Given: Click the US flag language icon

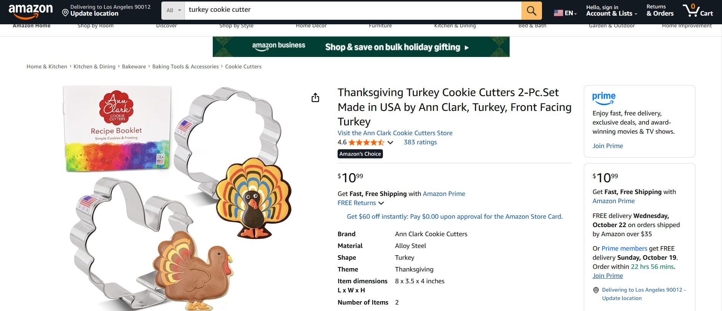Looking at the screenshot, I should coord(558,13).
